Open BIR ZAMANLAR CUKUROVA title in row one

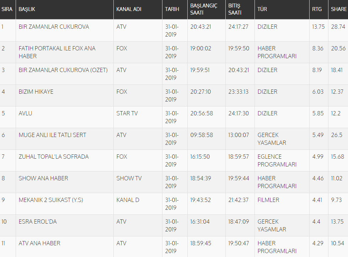point(54,27)
